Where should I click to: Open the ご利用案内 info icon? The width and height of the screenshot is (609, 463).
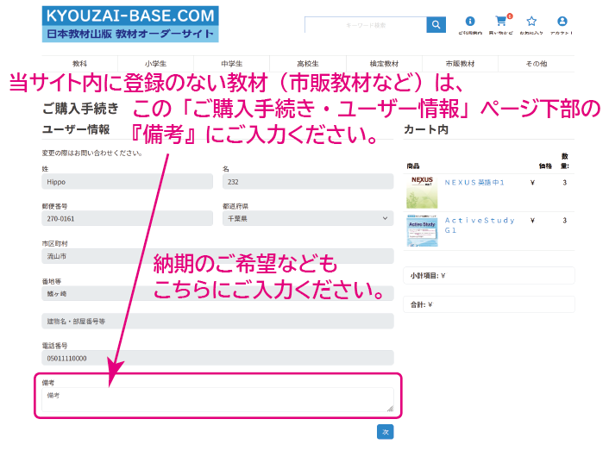[470, 22]
